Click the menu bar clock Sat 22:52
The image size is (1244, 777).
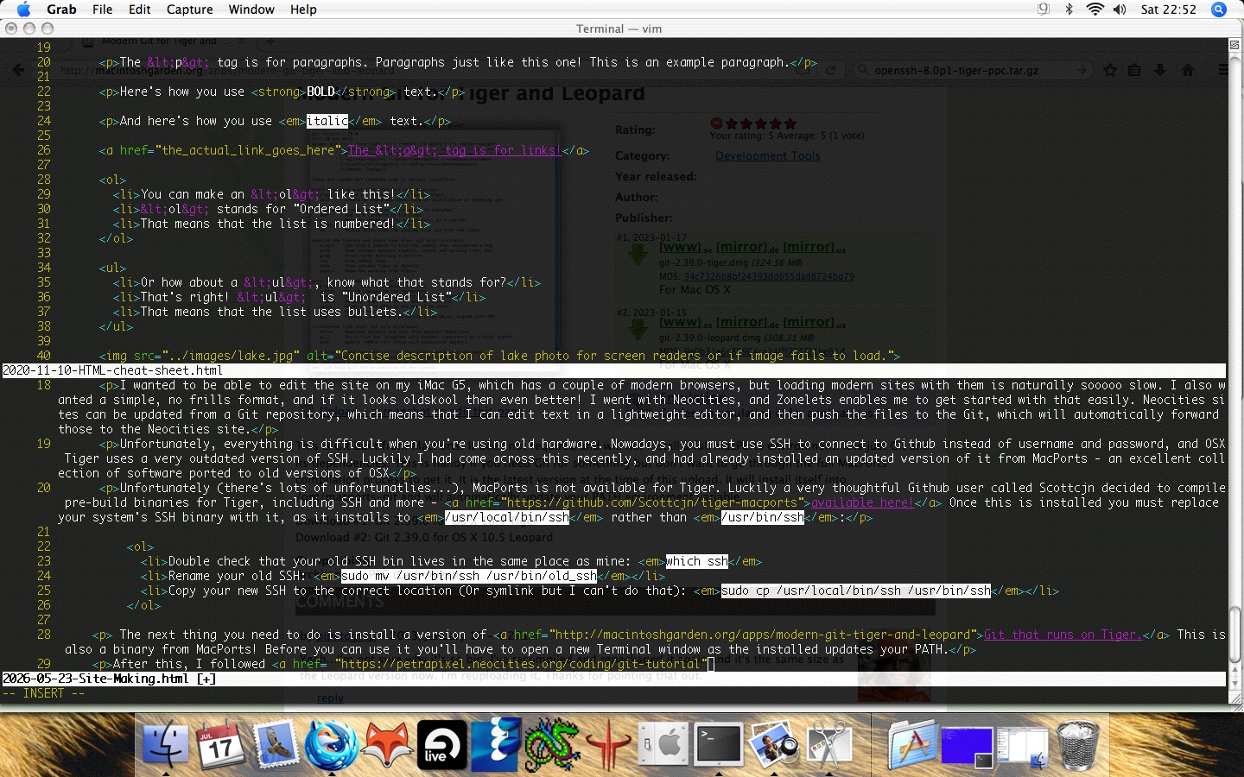[1168, 9]
